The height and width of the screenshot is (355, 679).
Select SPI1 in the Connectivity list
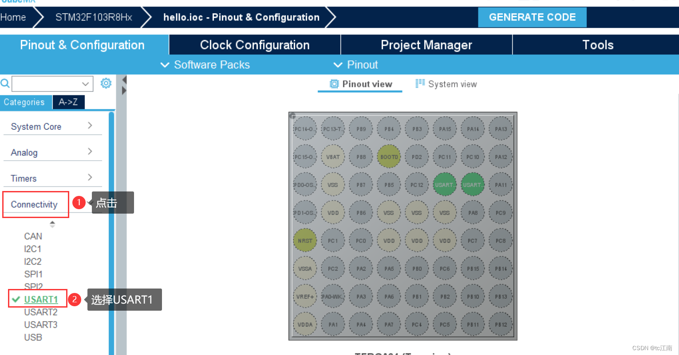coord(33,274)
